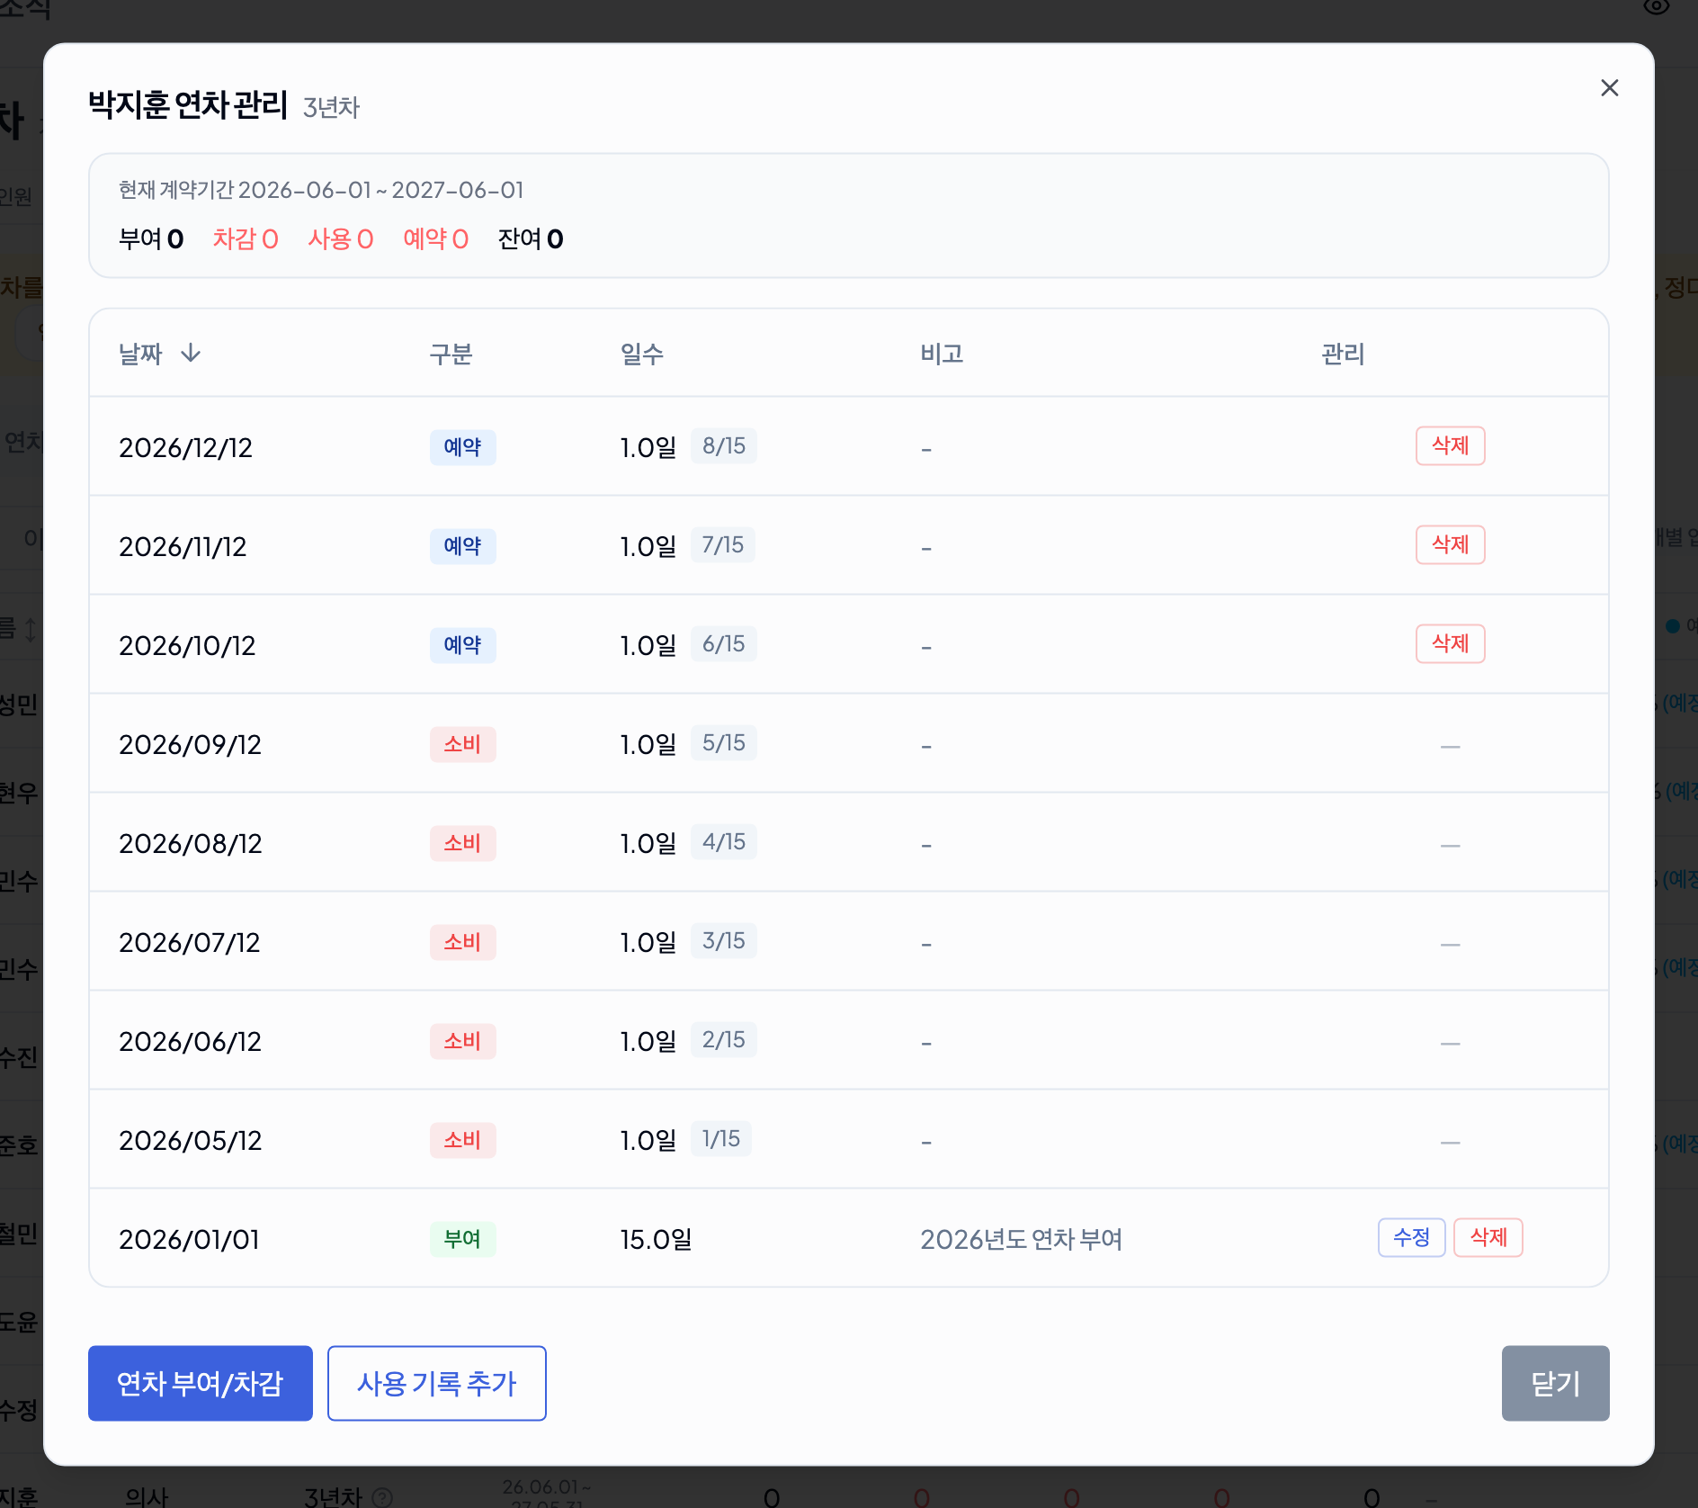1698x1508 pixels.
Task: Click the 차감 0 summary value
Action: (246, 238)
